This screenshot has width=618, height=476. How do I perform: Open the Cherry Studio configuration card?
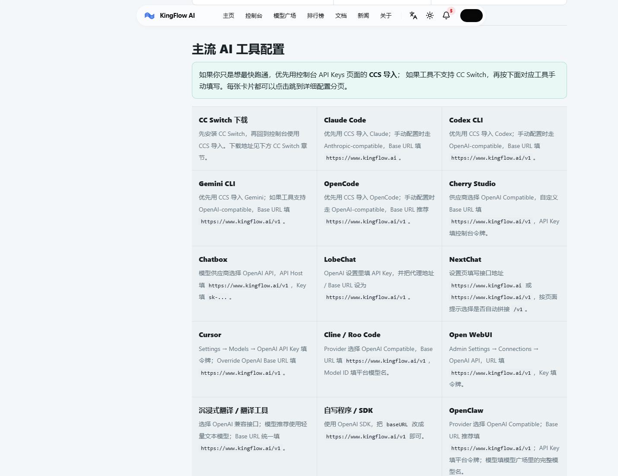coord(504,208)
